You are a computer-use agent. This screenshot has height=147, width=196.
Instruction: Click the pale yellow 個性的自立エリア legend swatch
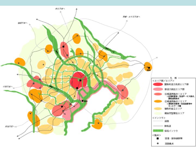157,108
